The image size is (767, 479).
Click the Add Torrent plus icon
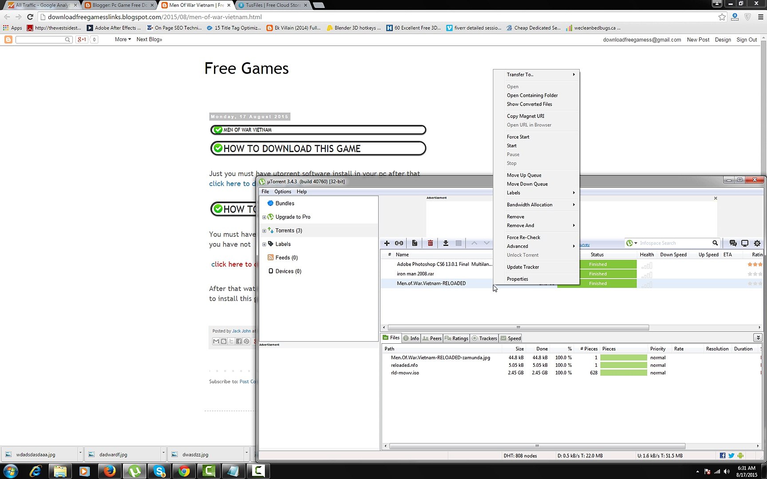387,243
